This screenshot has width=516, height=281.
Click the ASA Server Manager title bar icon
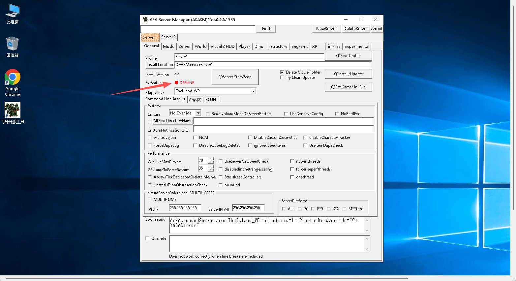tap(145, 19)
